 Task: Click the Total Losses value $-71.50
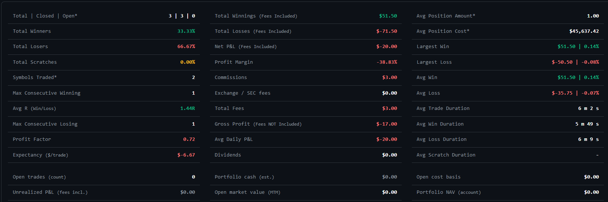click(x=386, y=31)
